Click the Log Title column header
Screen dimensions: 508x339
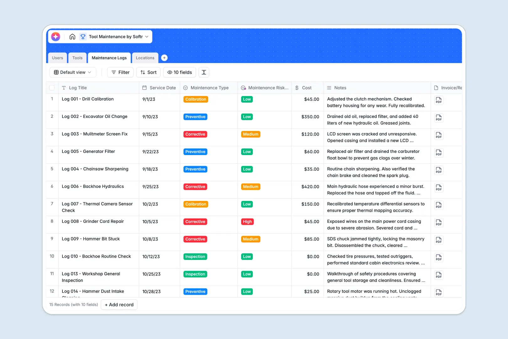click(98, 88)
